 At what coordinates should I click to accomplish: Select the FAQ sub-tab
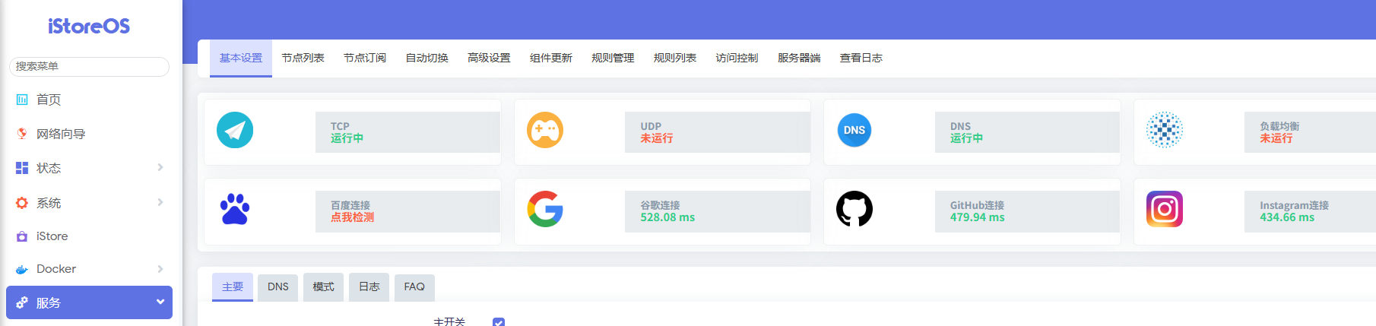point(414,286)
